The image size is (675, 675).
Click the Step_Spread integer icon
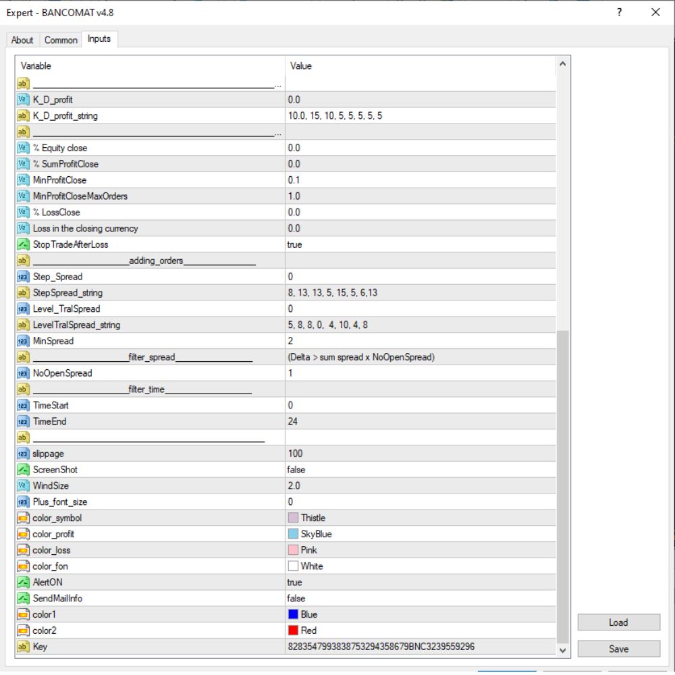(x=23, y=277)
